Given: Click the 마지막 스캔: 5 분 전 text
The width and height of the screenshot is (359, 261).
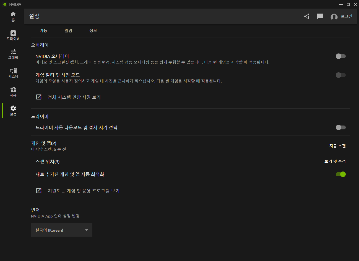Looking at the screenshot, I should tap(48, 149).
